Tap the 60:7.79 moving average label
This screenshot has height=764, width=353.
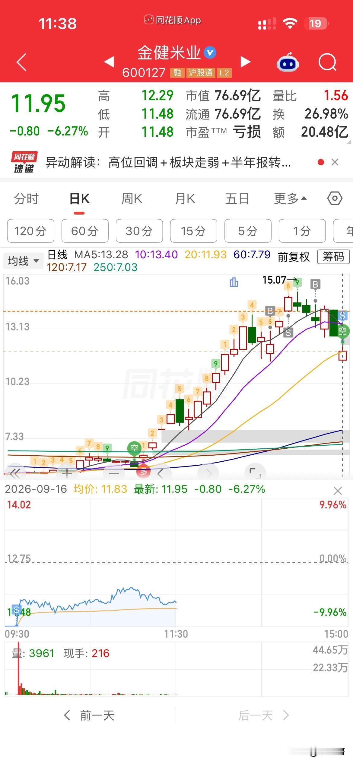coord(252,255)
